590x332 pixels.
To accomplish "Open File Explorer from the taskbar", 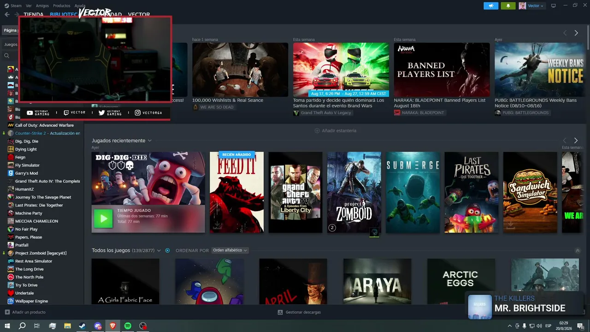I will tap(67, 326).
